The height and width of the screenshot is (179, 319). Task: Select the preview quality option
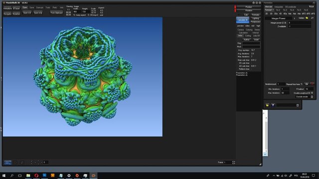coord(240,26)
